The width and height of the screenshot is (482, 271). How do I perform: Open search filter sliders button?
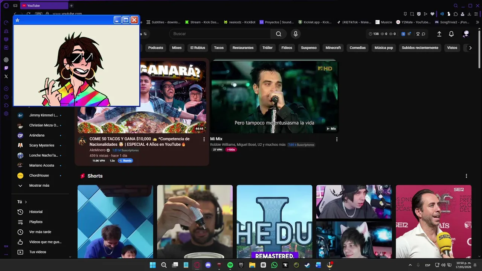145,34
